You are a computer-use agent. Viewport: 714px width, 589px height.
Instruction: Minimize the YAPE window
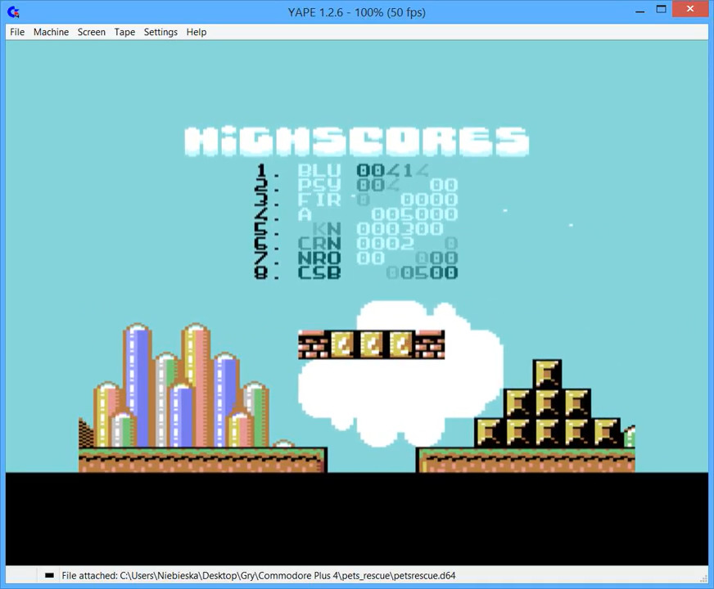pos(640,11)
